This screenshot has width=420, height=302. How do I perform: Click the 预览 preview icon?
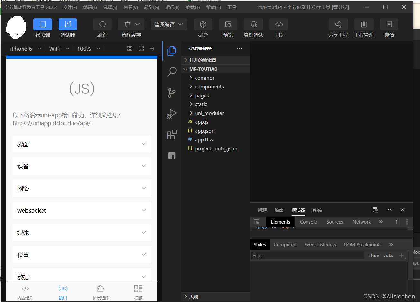(228, 24)
